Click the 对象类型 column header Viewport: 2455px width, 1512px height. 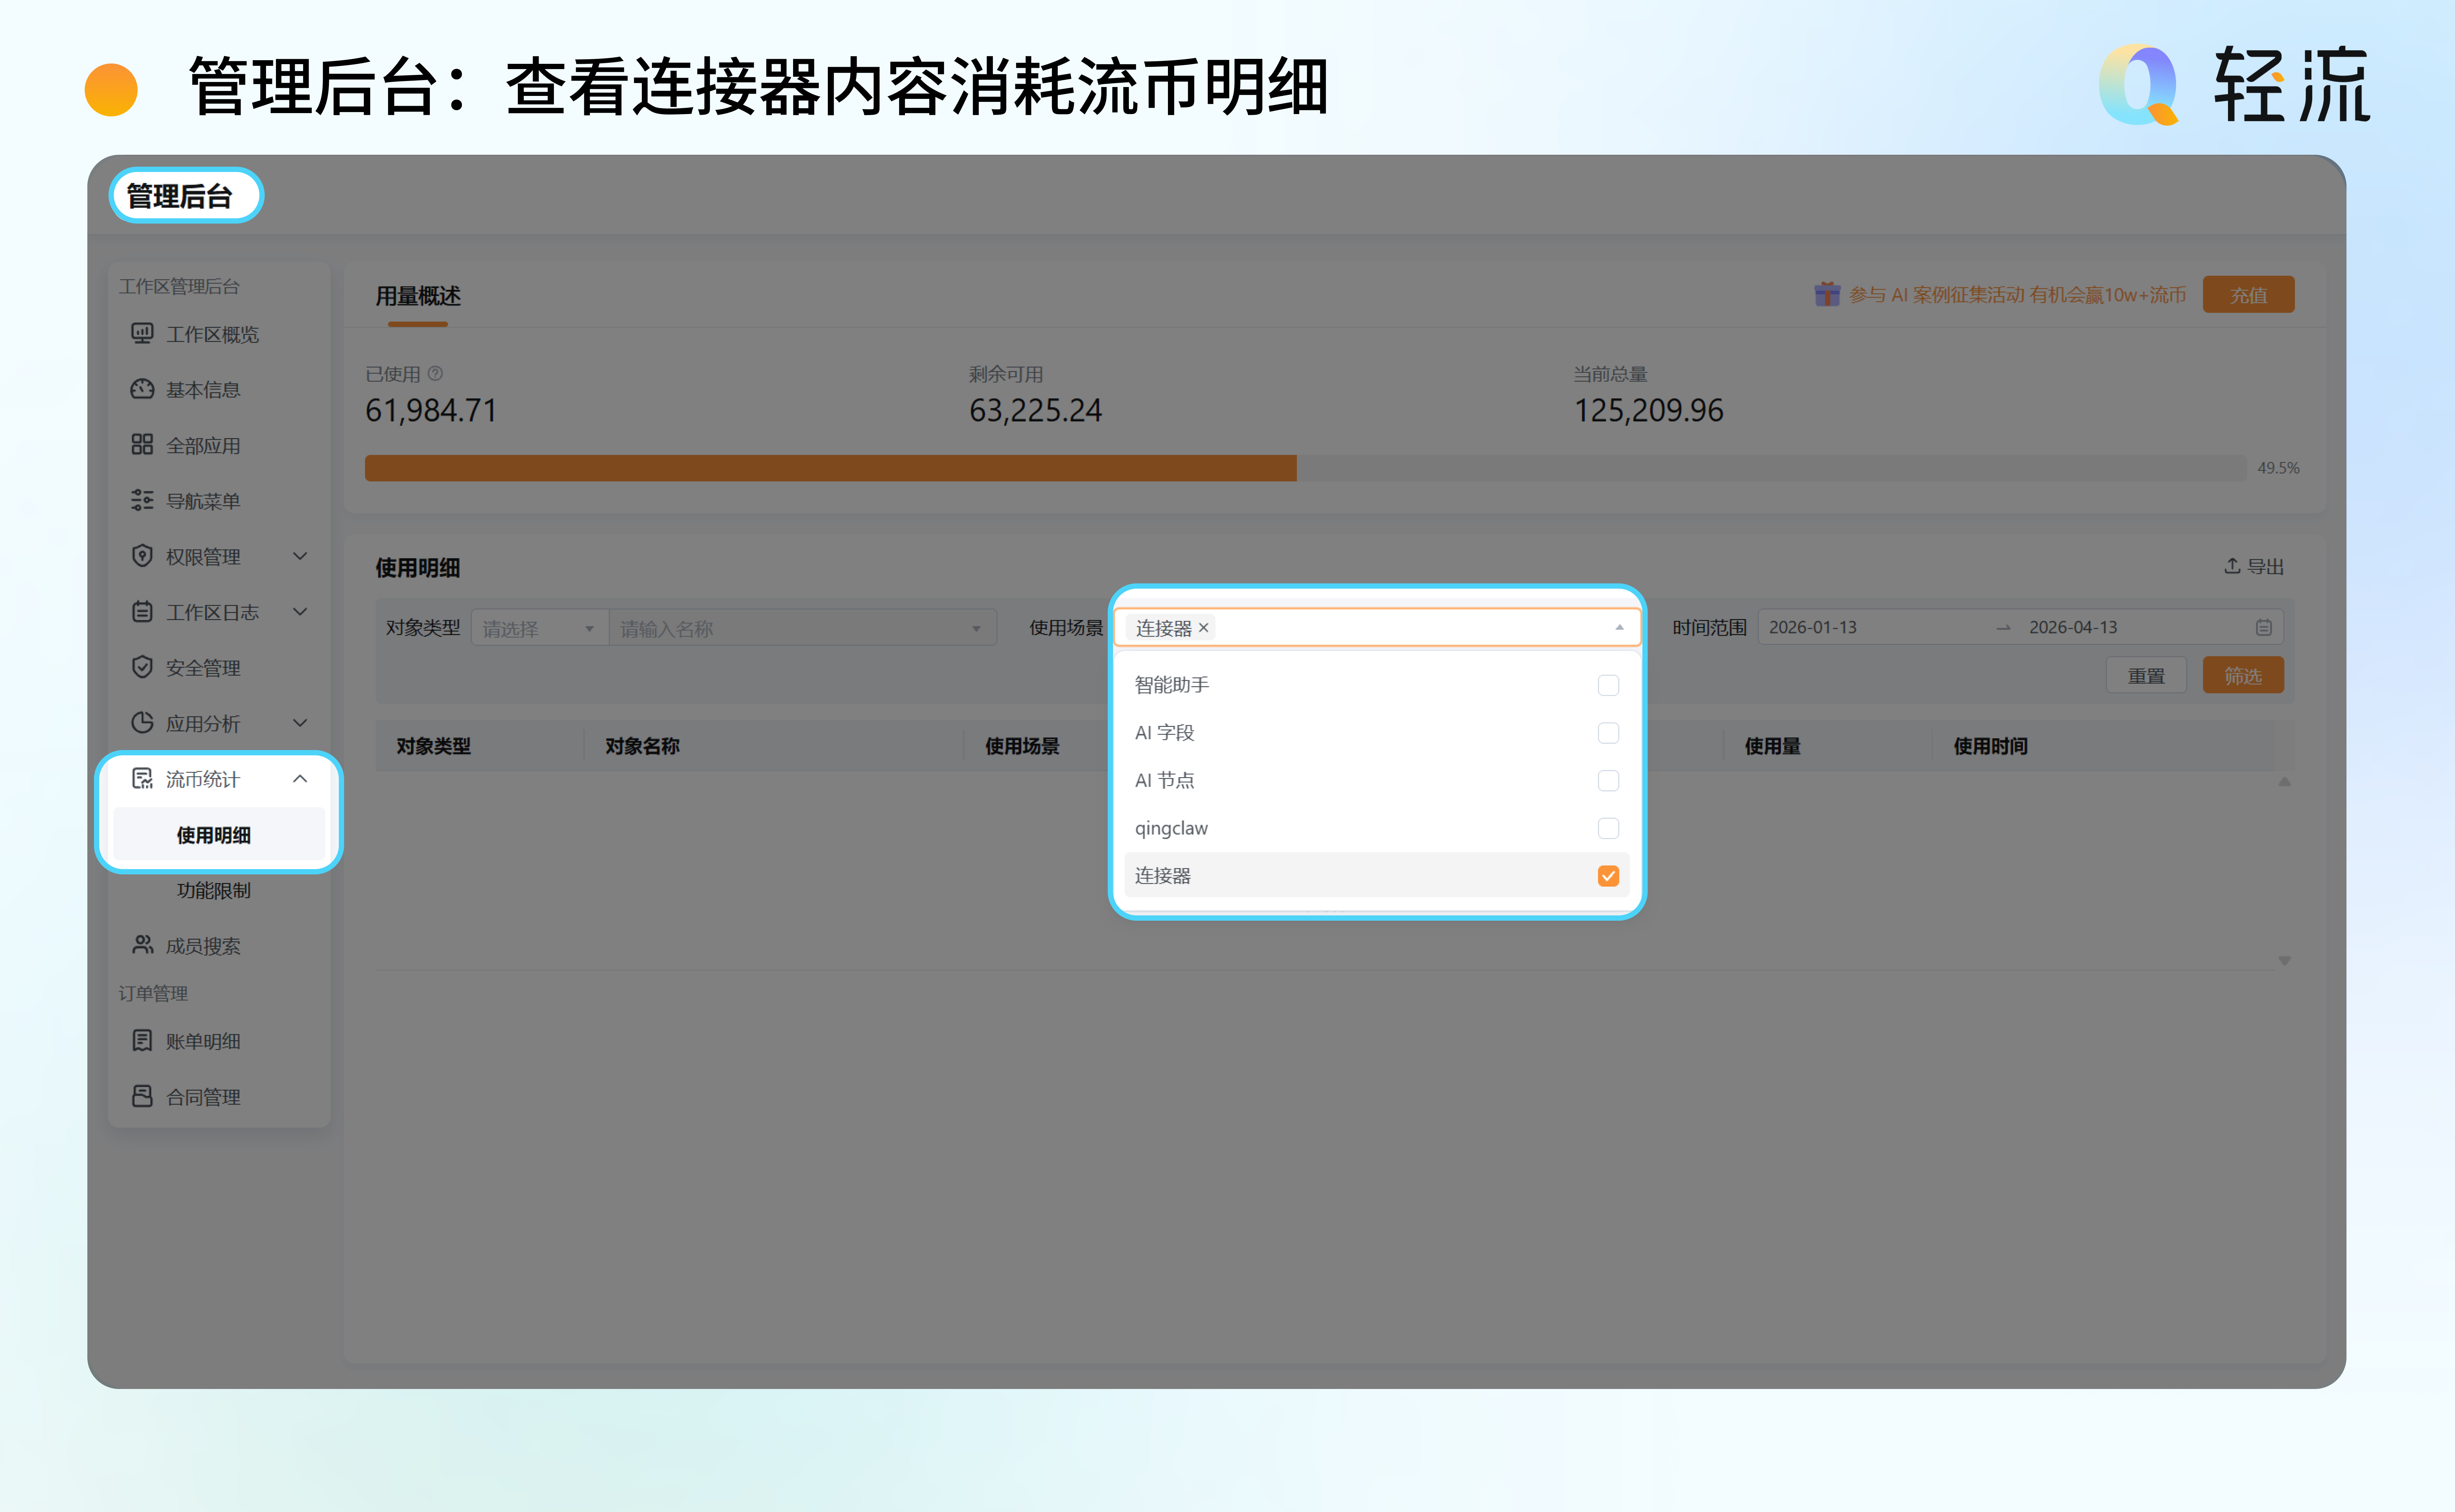(x=433, y=746)
